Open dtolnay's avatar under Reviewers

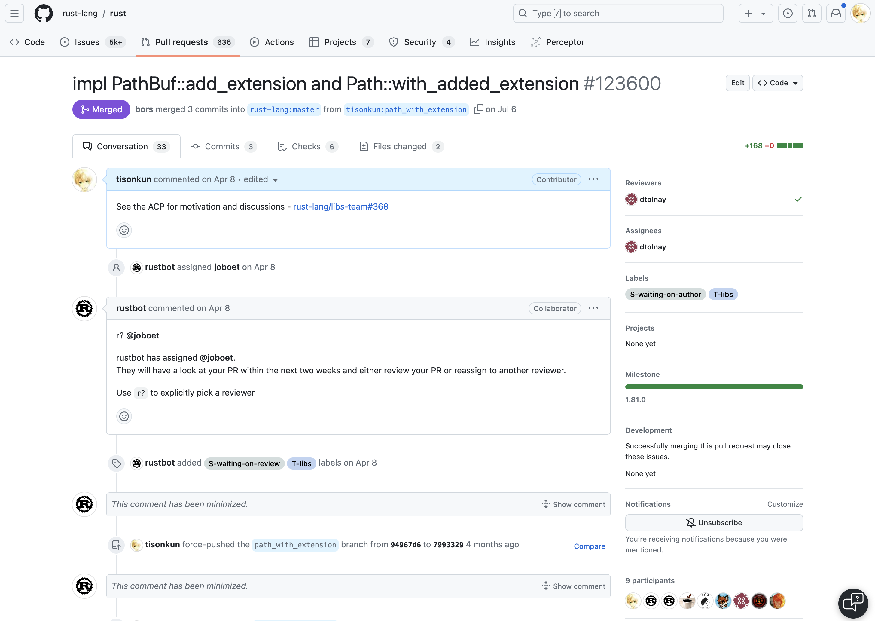click(631, 199)
